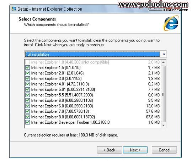Click the scroll up arrow of components list
192x161 pixels.
(x=163, y=62)
